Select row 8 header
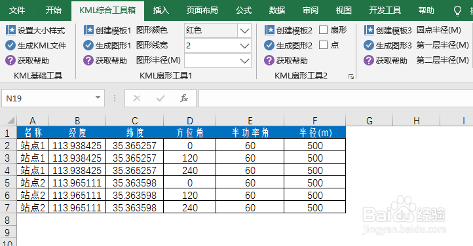Viewport: 473px width, 246px height. click(8, 220)
